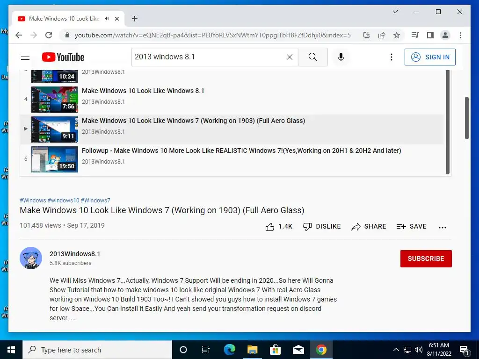The width and height of the screenshot is (479, 359).
Task: Open more actions ellipsis beside SAVE
Action: point(443,227)
